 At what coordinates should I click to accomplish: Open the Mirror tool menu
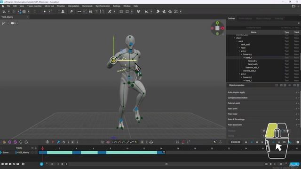(x=49, y=6)
